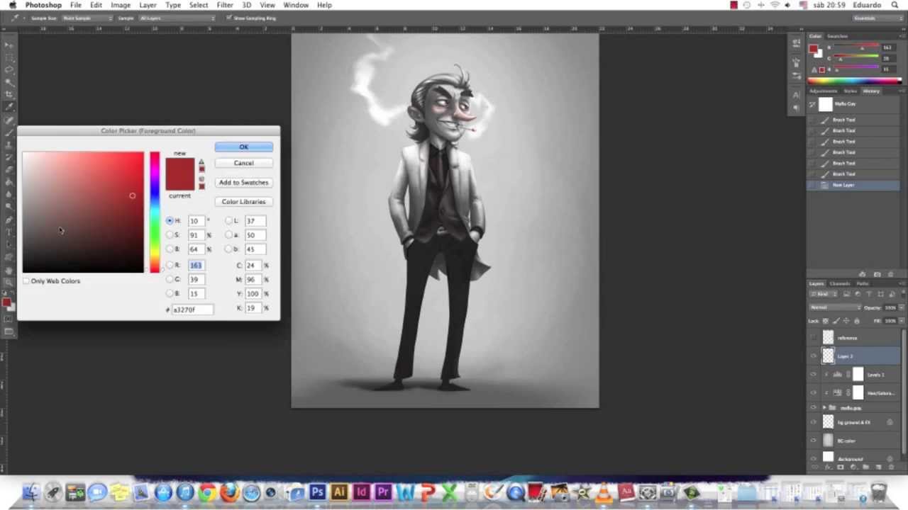Hide the Background layer
908x510 pixels.
tap(814, 458)
